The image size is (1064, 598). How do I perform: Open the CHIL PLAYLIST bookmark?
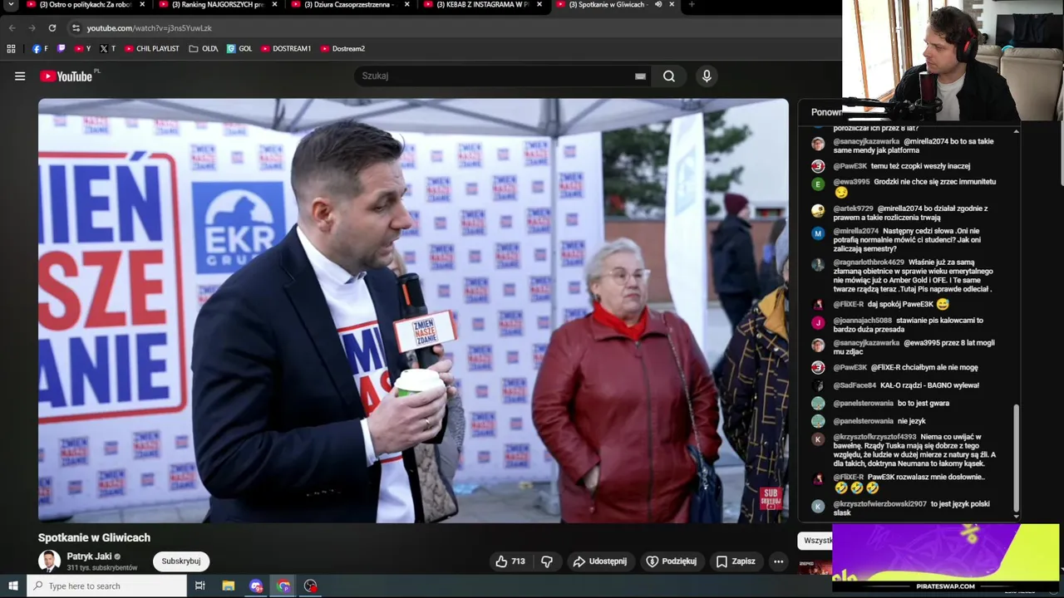151,49
